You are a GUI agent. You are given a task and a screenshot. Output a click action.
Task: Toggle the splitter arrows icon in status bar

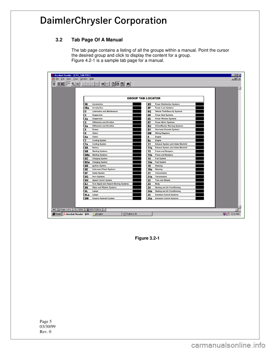(54, 210)
